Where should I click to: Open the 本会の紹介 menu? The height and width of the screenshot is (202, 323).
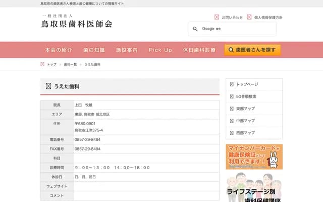pos(59,50)
